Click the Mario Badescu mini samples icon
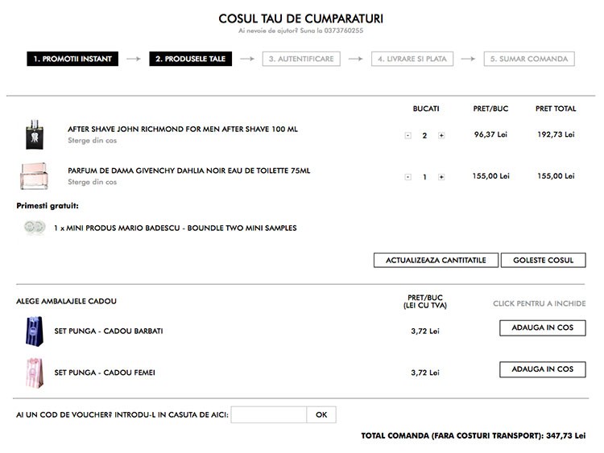604x453 pixels. pyautogui.click(x=34, y=228)
